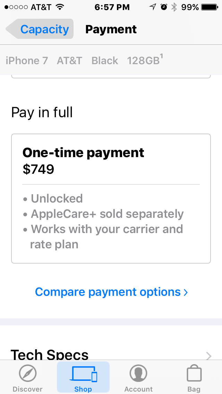The height and width of the screenshot is (394, 222).
Task: Tap the chevron after Compare payment options
Action: (x=186, y=292)
